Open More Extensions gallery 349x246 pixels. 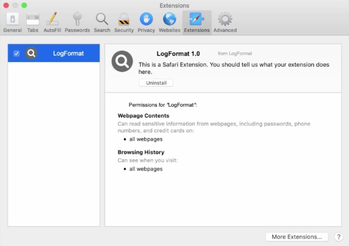coord(297,237)
